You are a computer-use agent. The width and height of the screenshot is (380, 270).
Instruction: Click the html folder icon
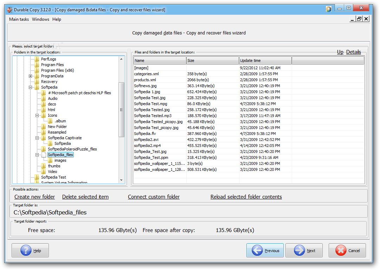pyautogui.click(x=44, y=110)
